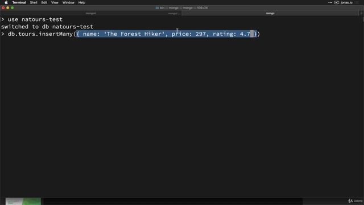364x205 pixels.
Task: Add a new terminal tab with plus button
Action: (x=361, y=13)
